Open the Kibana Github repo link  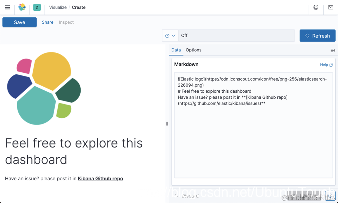(x=100, y=179)
